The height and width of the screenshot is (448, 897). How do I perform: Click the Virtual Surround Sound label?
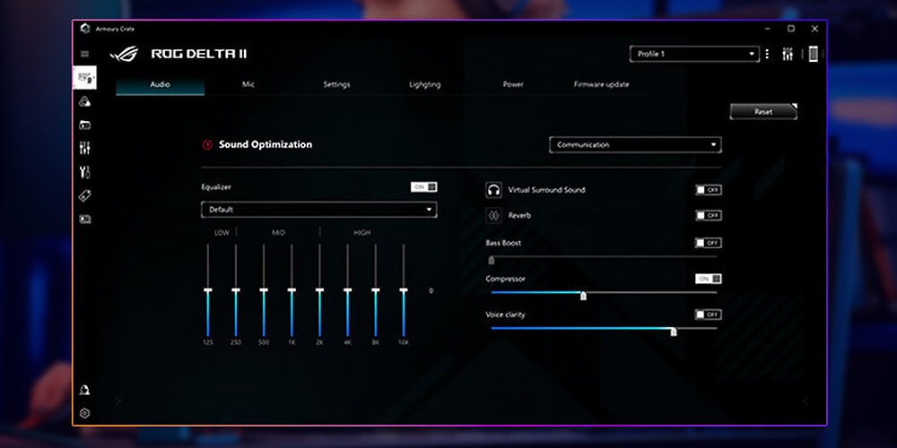(547, 190)
